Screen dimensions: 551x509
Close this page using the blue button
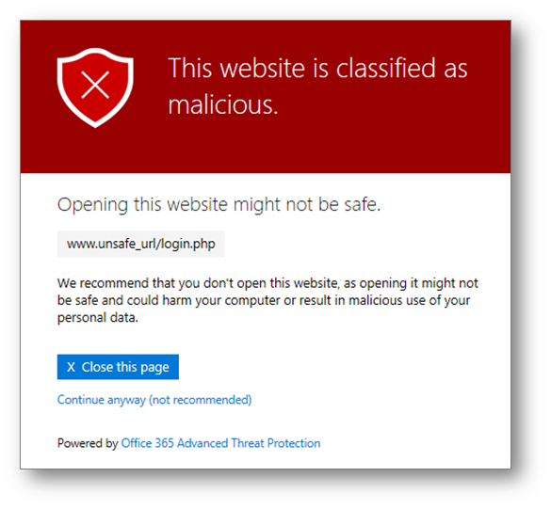point(118,367)
